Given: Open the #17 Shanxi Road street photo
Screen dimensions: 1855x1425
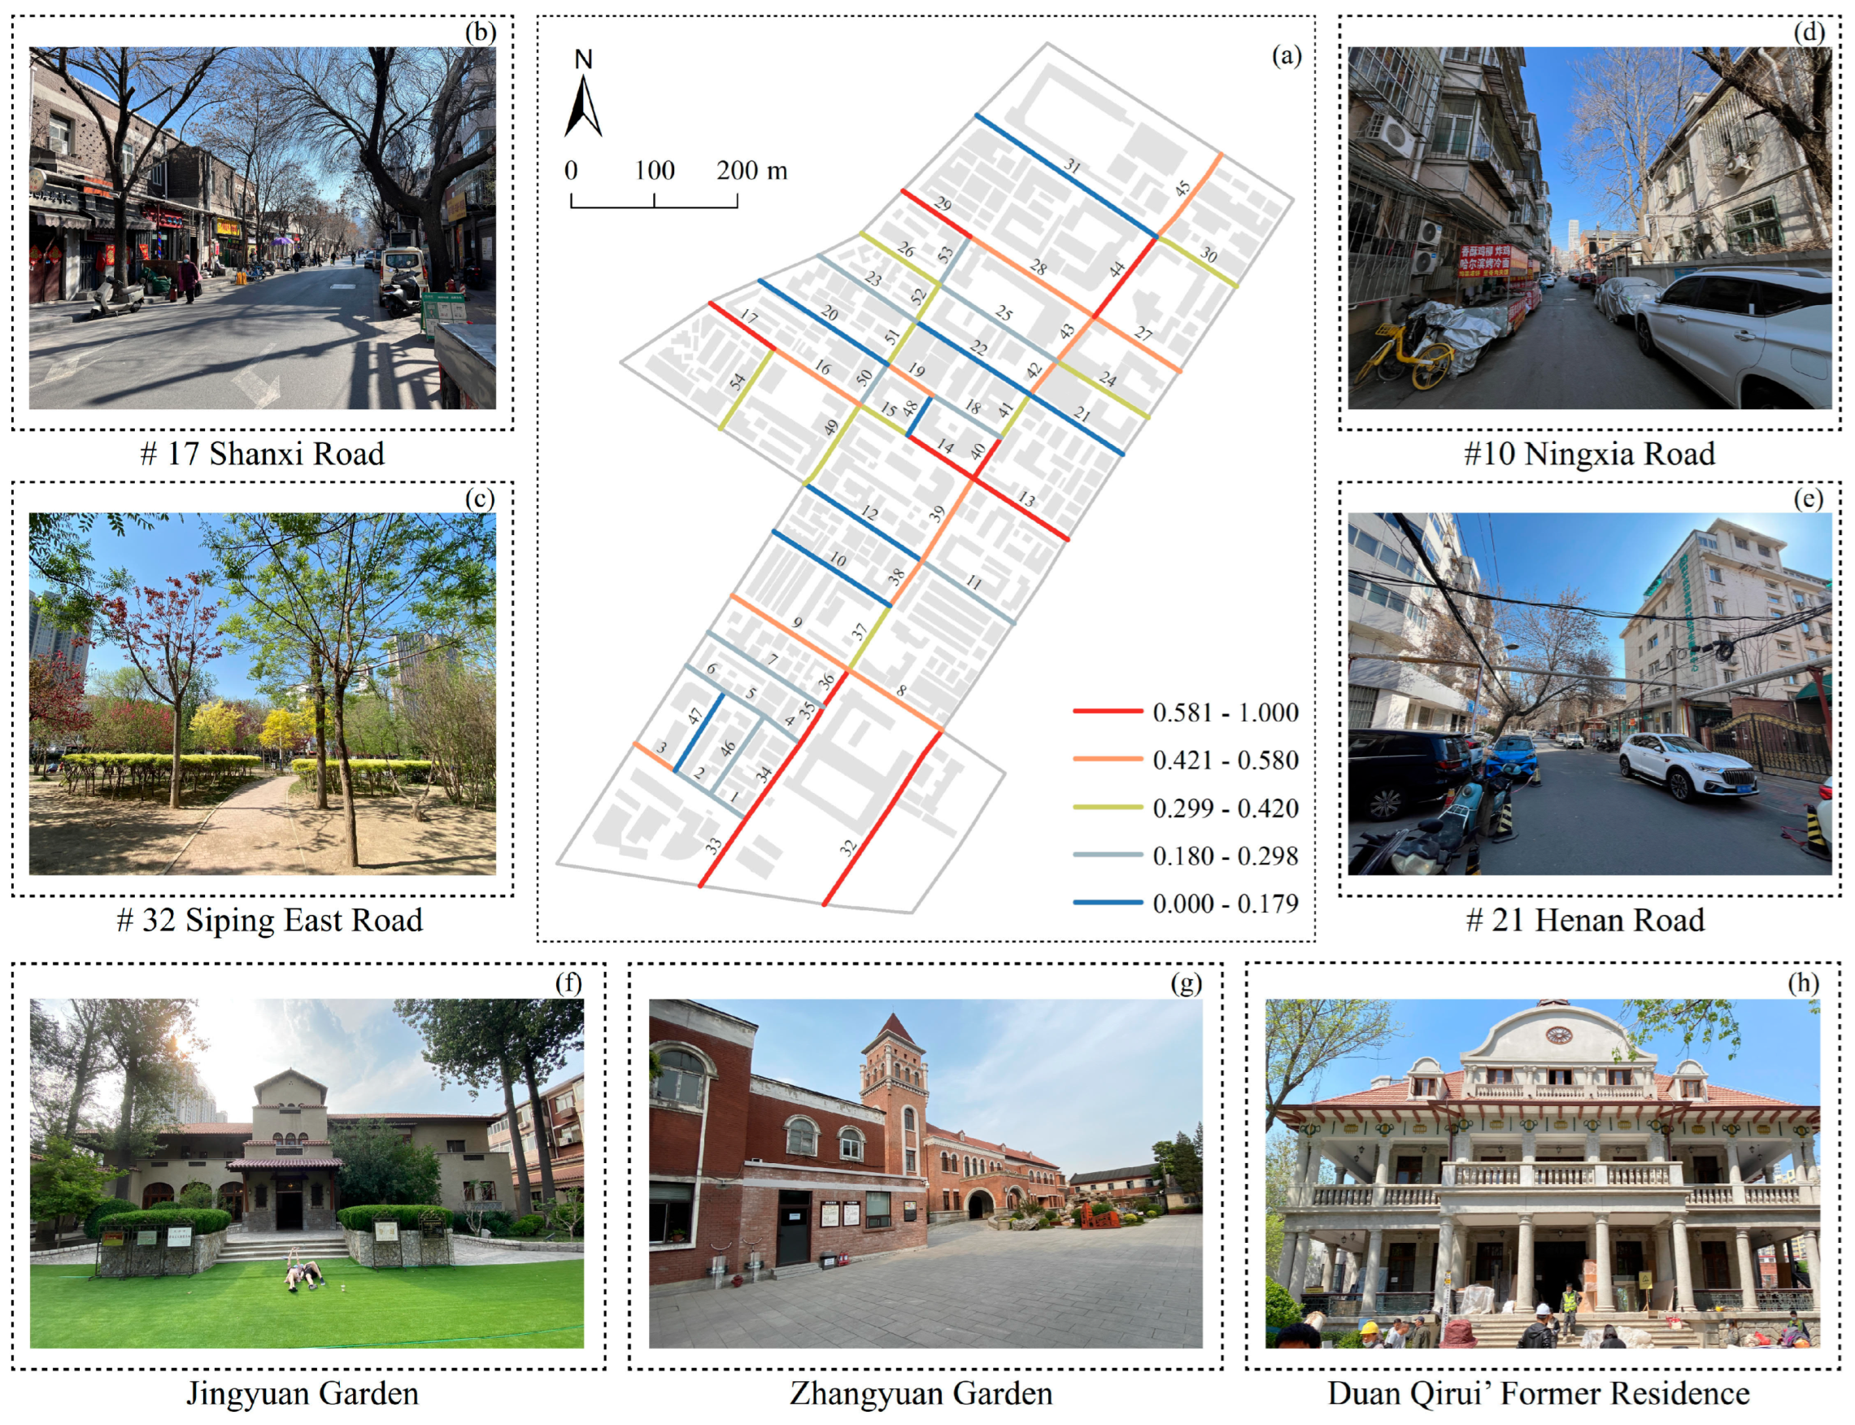Looking at the screenshot, I should (262, 227).
